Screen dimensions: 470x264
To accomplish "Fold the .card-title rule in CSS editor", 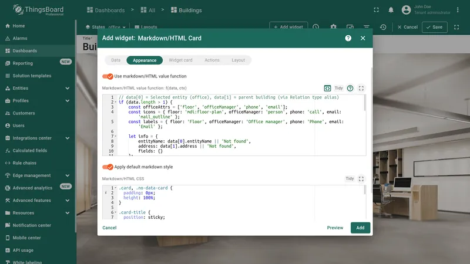I will (116, 212).
